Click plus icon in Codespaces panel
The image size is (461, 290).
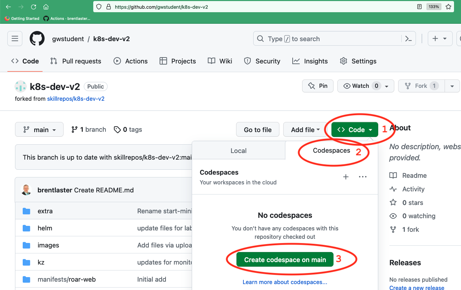tap(346, 177)
